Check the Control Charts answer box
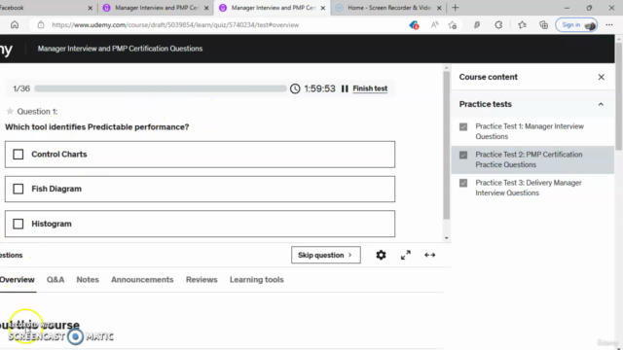This screenshot has width=623, height=350. pos(18,155)
